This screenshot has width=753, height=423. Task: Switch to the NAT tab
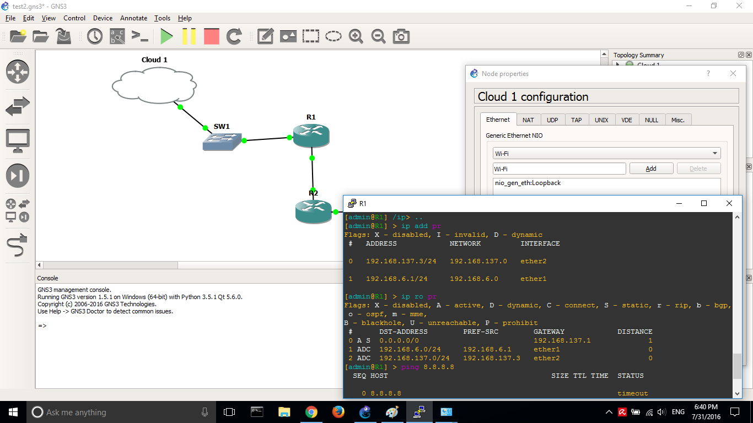point(528,120)
